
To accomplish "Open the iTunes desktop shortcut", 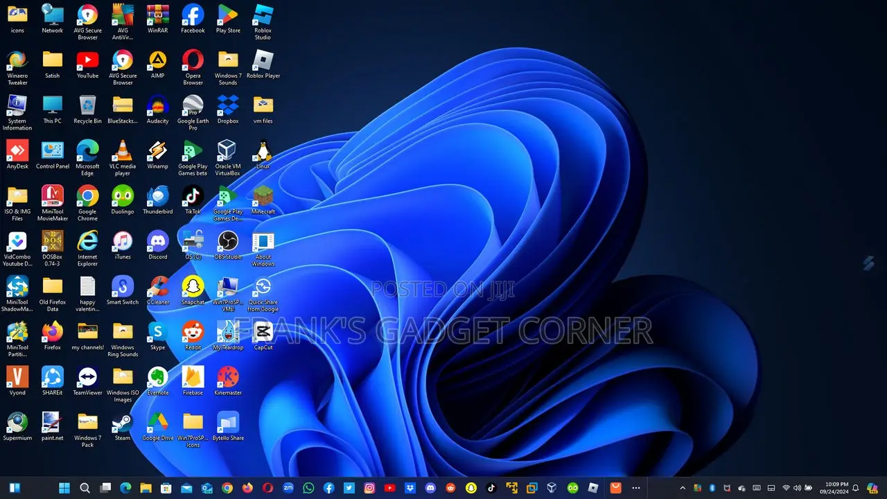I will point(123,245).
